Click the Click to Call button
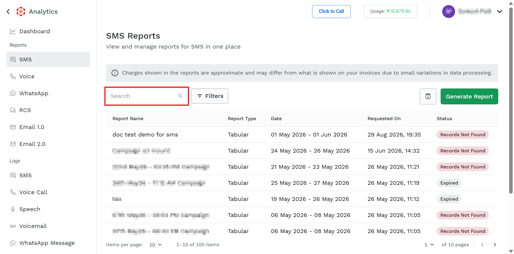 (x=331, y=12)
